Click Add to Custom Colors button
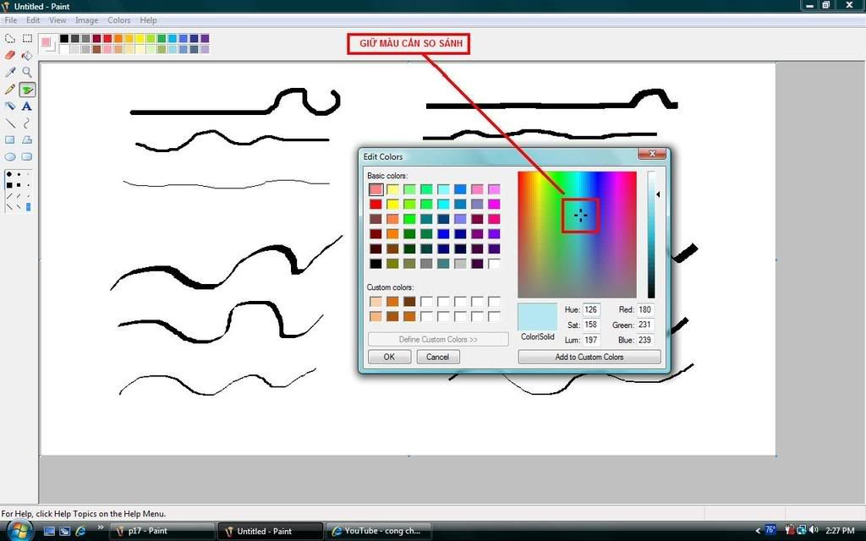 [x=589, y=357]
